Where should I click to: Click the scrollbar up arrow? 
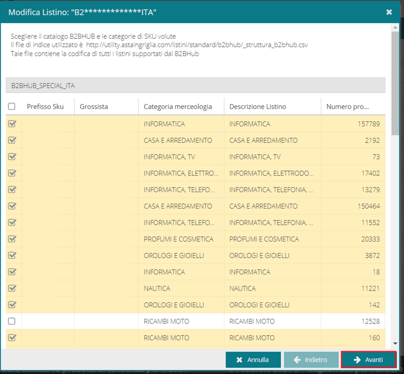395,28
